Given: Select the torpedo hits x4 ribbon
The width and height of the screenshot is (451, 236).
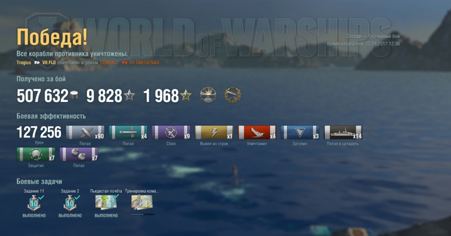Looking at the screenshot, I should (x=128, y=132).
